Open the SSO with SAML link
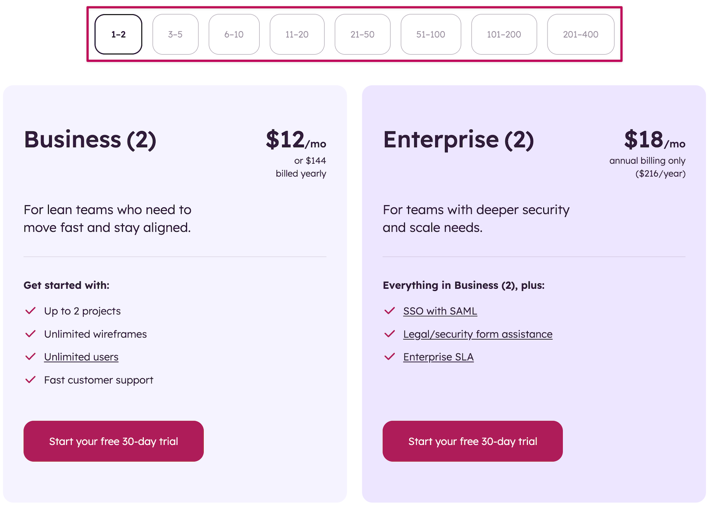 click(440, 311)
